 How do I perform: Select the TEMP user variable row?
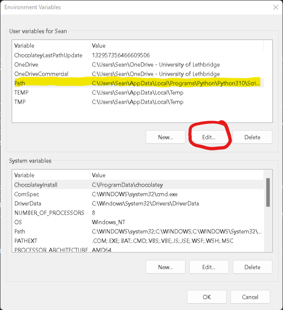tap(139, 93)
